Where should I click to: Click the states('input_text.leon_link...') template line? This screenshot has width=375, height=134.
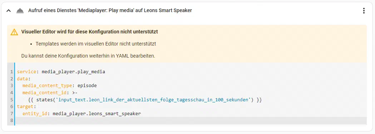click(145, 100)
